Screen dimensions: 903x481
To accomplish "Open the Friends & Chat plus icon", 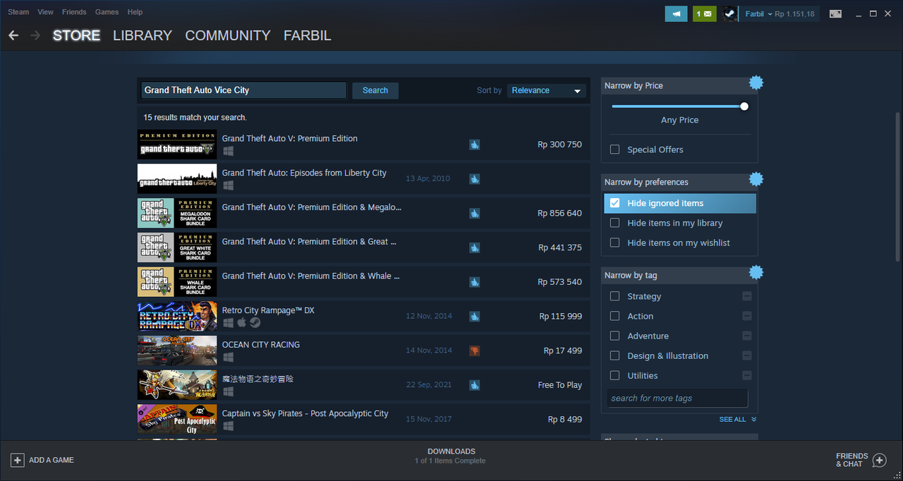I will [879, 461].
